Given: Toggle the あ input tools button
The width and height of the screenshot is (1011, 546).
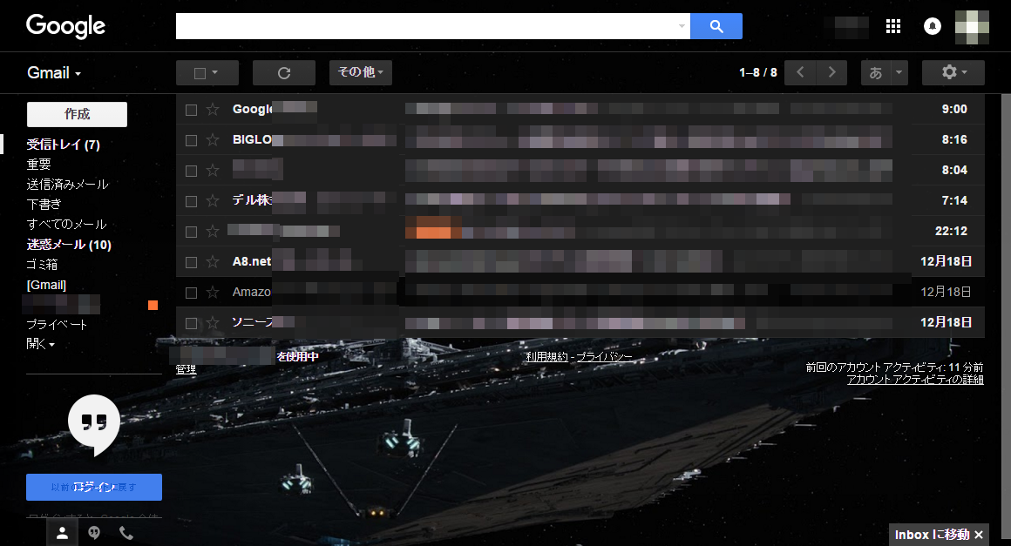Looking at the screenshot, I should point(876,73).
